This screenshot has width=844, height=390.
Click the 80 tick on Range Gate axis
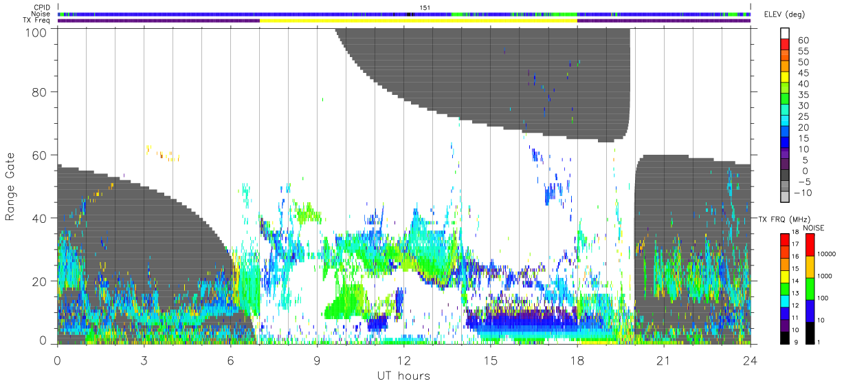pyautogui.click(x=39, y=91)
